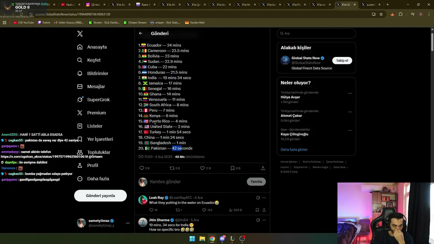The image size is (434, 244).
Task: Click repost icon showing 5 B
Action: tap(172, 168)
